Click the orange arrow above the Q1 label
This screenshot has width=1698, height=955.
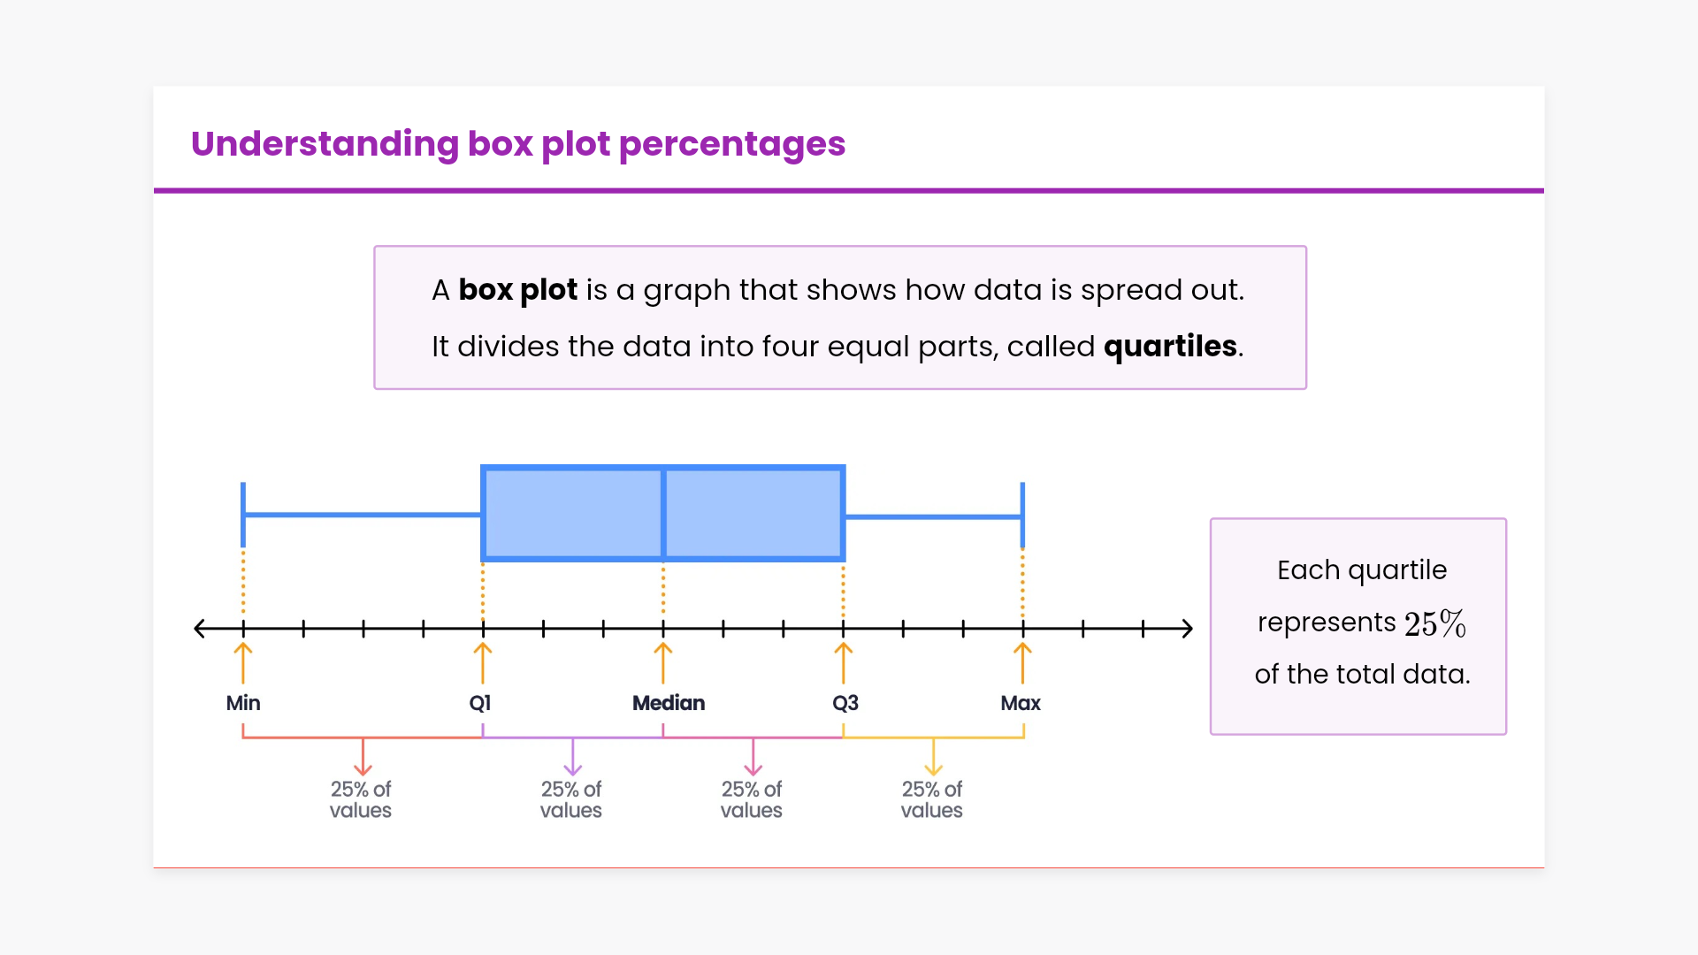pos(483,662)
